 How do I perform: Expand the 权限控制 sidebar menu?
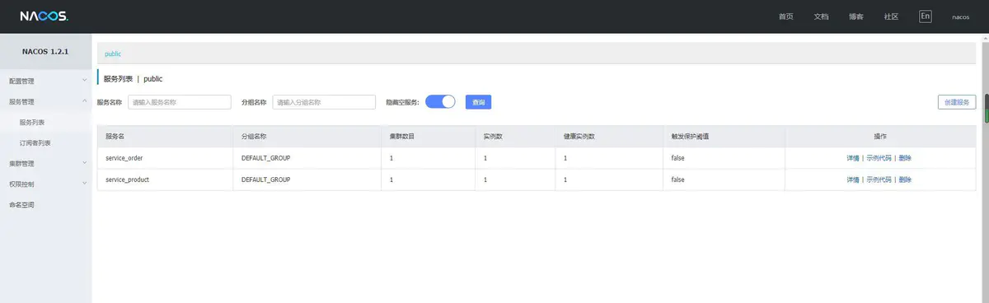45,184
